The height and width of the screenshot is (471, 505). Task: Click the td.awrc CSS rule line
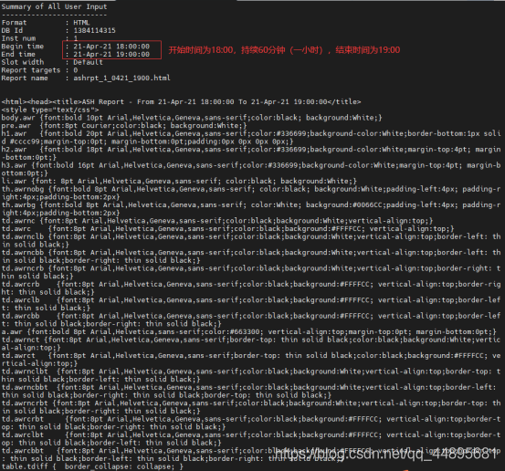[227, 229]
